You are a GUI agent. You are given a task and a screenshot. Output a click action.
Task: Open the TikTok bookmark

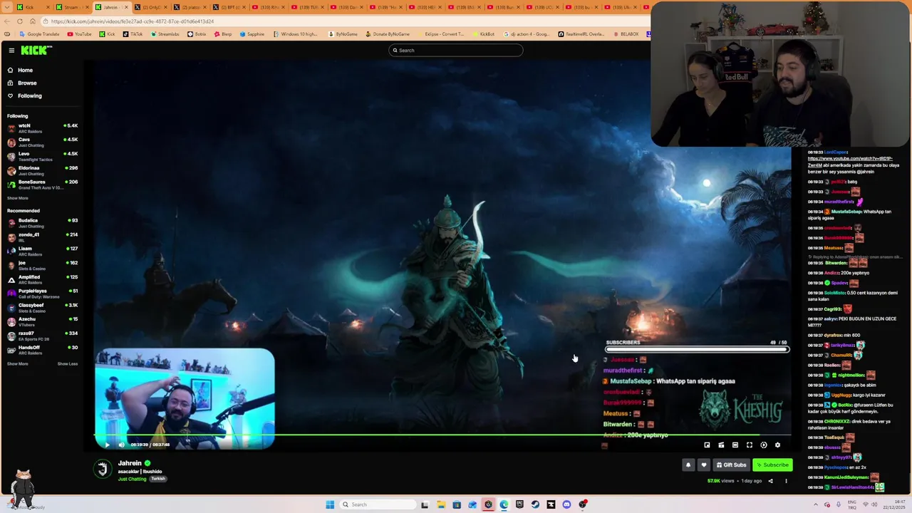pyautogui.click(x=133, y=34)
